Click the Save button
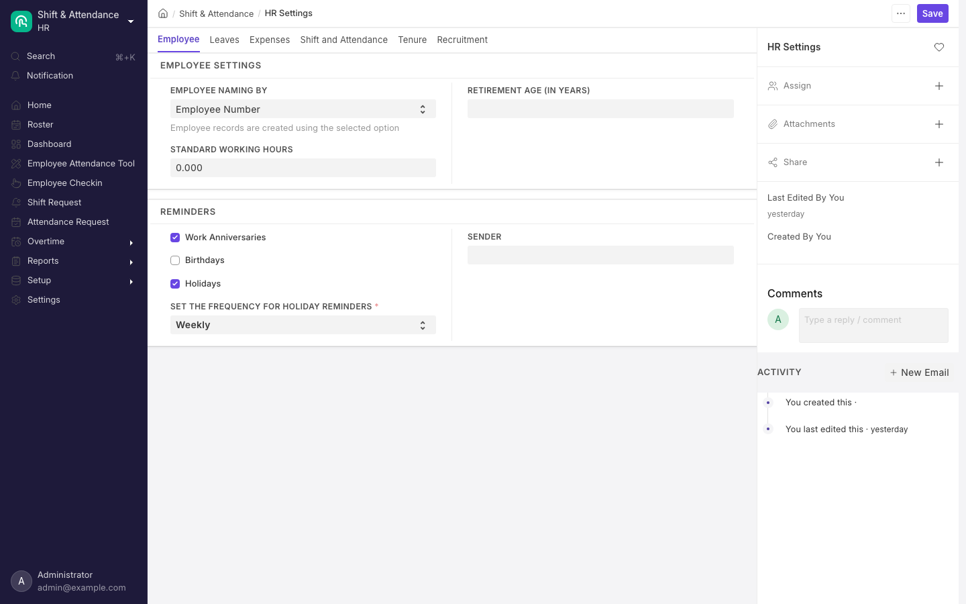 [x=932, y=13]
